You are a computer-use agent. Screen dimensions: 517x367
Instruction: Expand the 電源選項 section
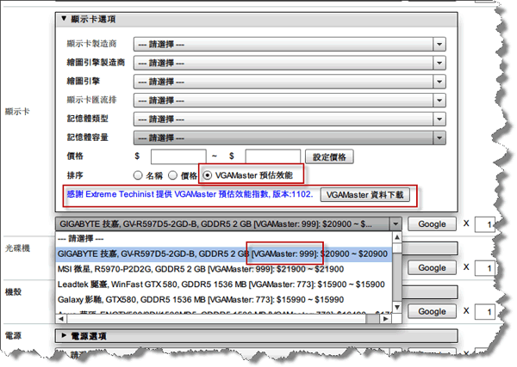tap(256, 336)
